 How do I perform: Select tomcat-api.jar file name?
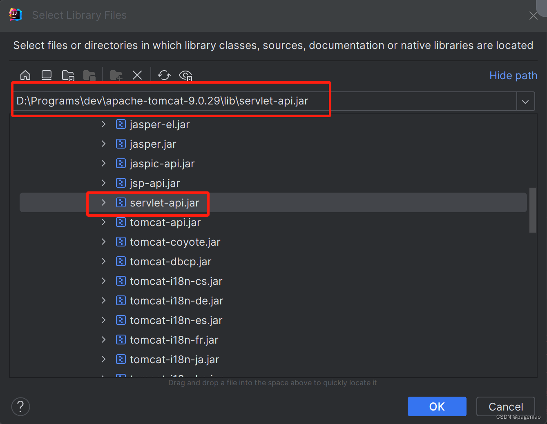coord(165,222)
